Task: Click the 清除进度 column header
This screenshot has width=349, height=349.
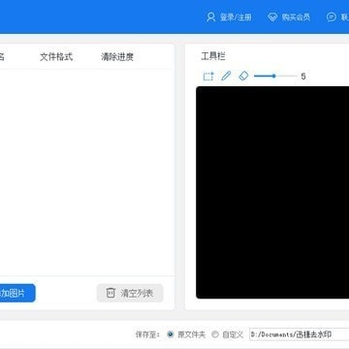Action: 117,57
